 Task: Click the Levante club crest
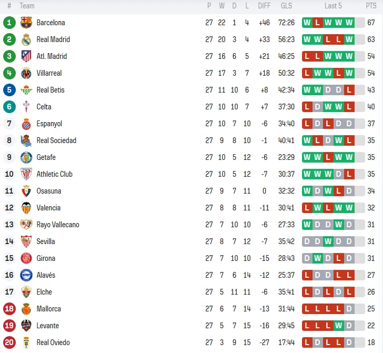point(26,326)
